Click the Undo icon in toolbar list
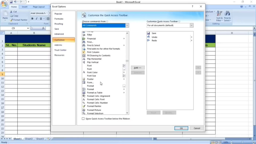This screenshot has height=144, width=256. (x=148, y=37)
